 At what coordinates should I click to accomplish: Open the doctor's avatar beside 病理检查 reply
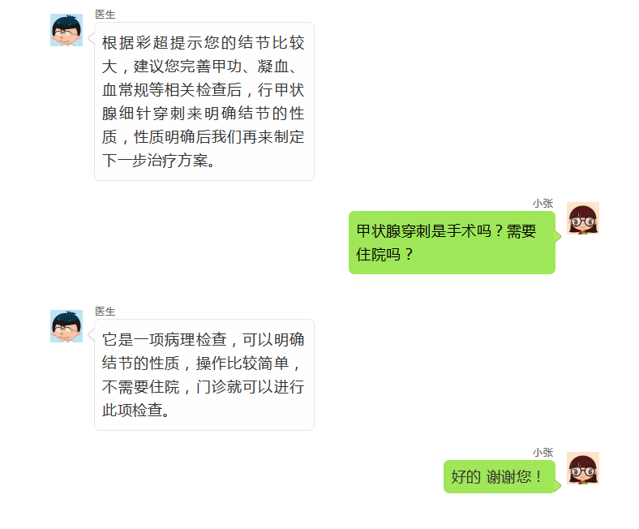66,326
